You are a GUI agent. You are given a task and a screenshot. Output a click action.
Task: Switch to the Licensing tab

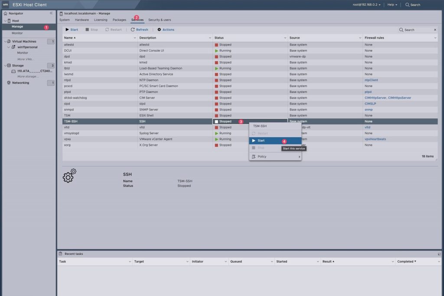coord(101,20)
